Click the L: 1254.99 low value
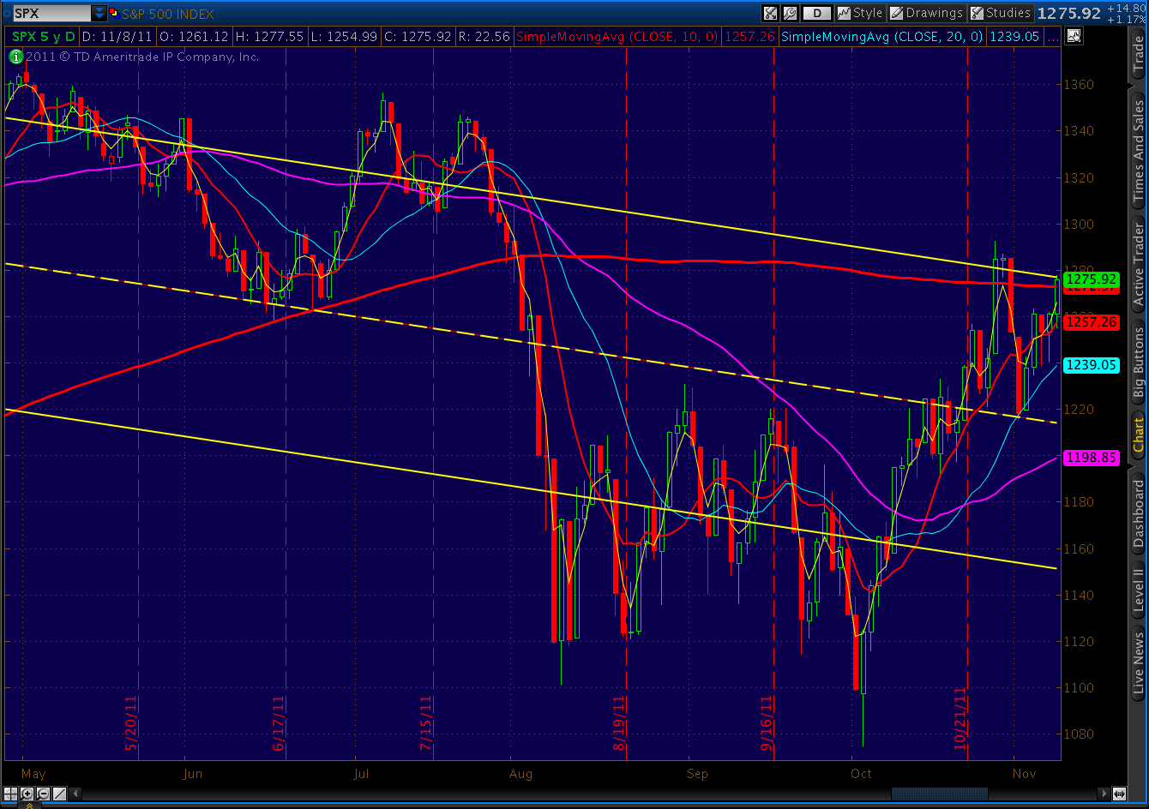 345,37
